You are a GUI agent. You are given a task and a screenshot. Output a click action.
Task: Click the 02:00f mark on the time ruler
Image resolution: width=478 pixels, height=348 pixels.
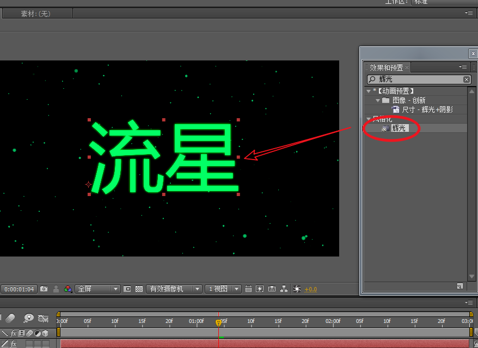(x=333, y=321)
